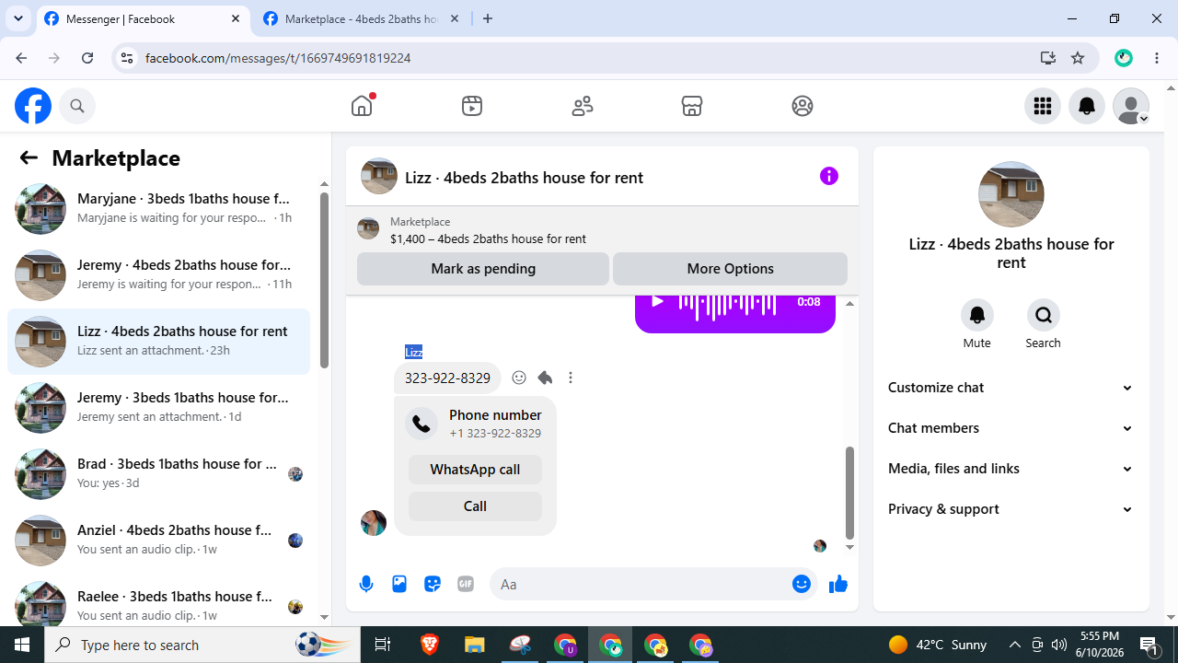Click the microphone voice clip icon
This screenshot has width=1178, height=663.
(x=366, y=584)
